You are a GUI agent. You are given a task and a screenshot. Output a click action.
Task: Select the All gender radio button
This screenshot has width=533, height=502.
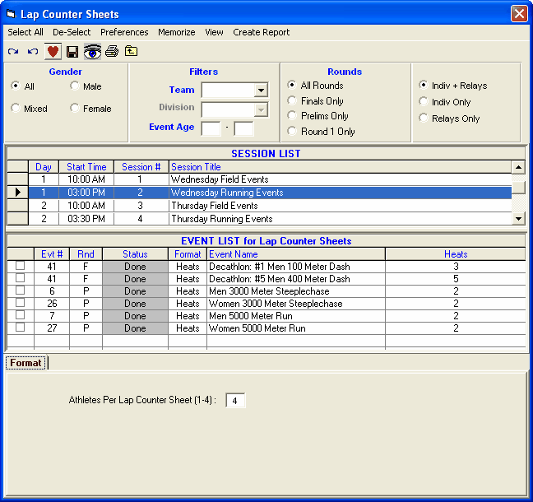click(16, 86)
